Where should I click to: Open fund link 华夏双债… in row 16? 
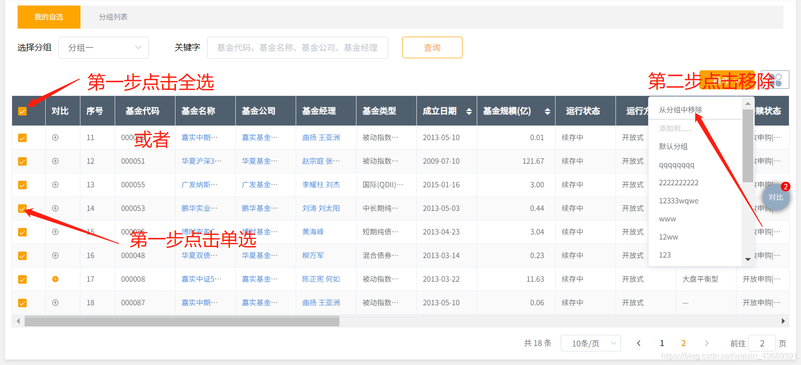200,256
